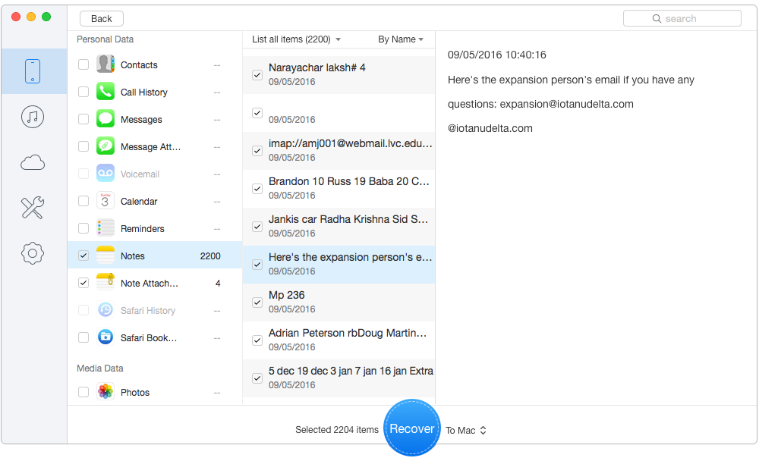Image resolution: width=759 pixels, height=461 pixels.
Task: Check the Safari Bookmarks checkbox
Action: [83, 337]
